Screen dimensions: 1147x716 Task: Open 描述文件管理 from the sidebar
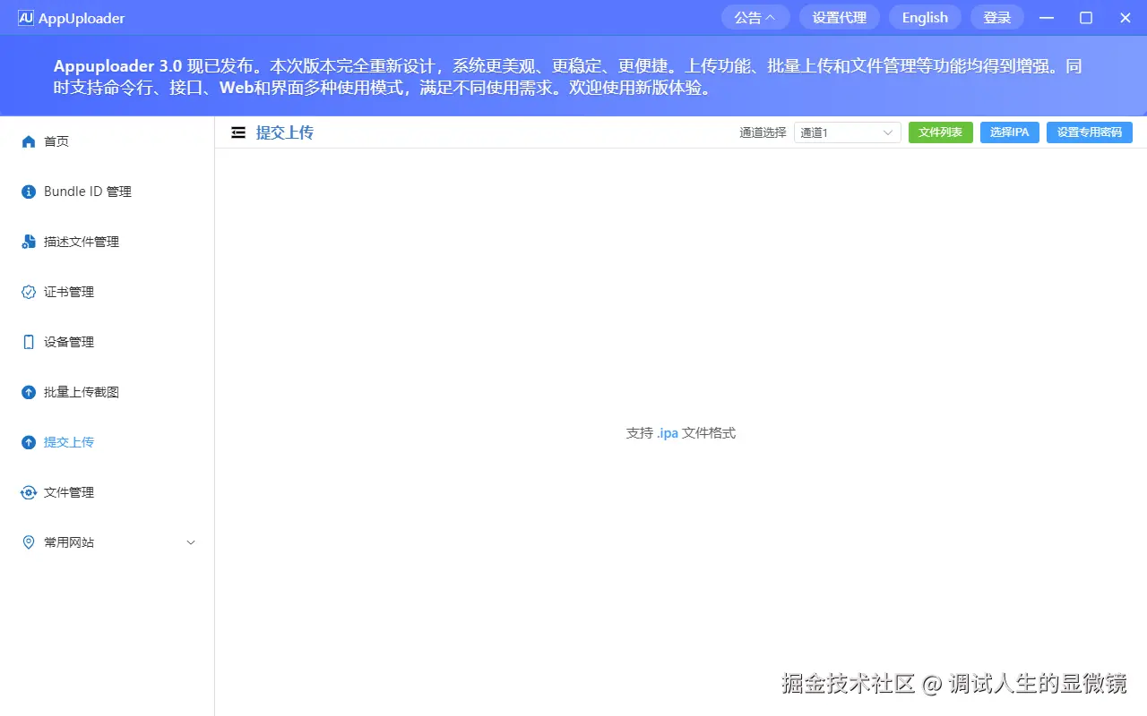[x=28, y=241]
